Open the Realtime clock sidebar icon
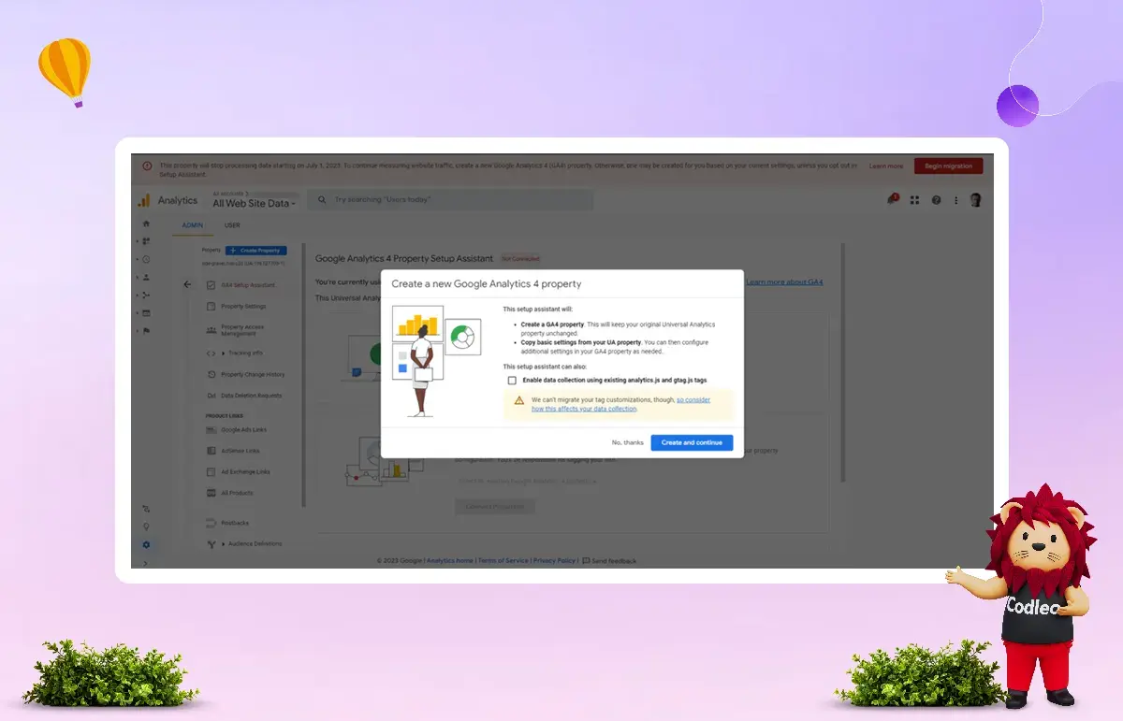 pyautogui.click(x=146, y=259)
